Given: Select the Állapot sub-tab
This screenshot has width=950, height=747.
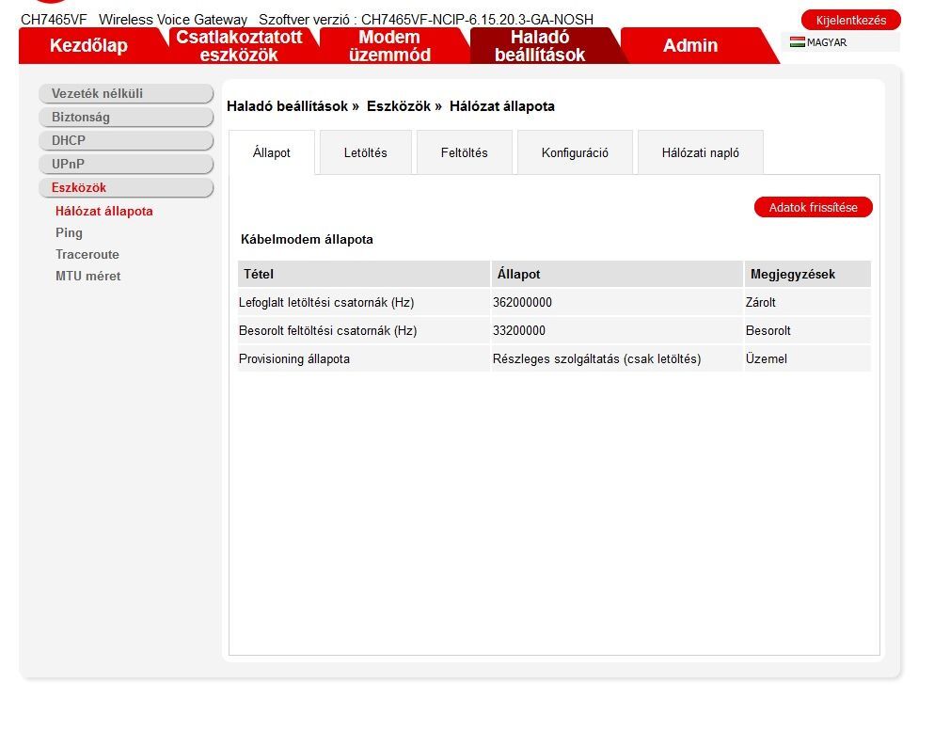Looking at the screenshot, I should click(x=272, y=152).
